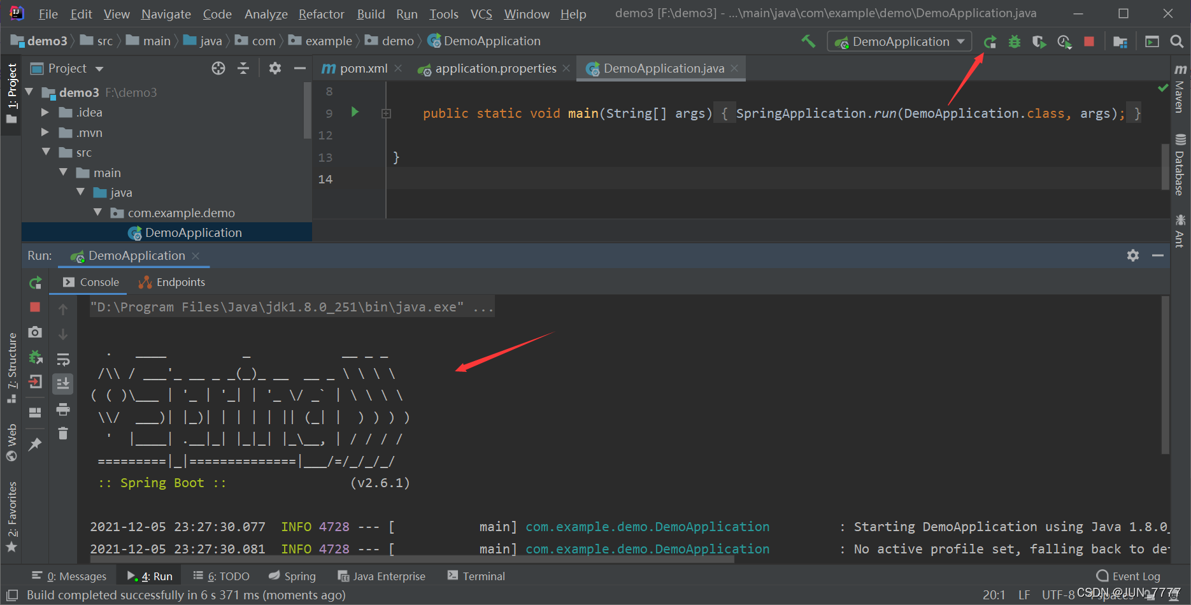Click the console horizontal scrollbar

[412, 559]
